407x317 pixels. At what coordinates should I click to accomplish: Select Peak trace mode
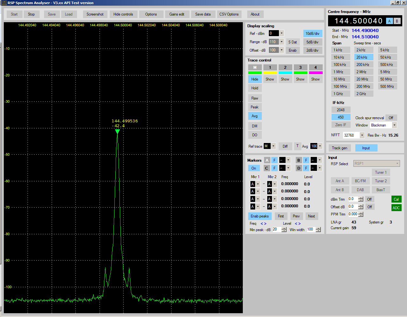255,107
